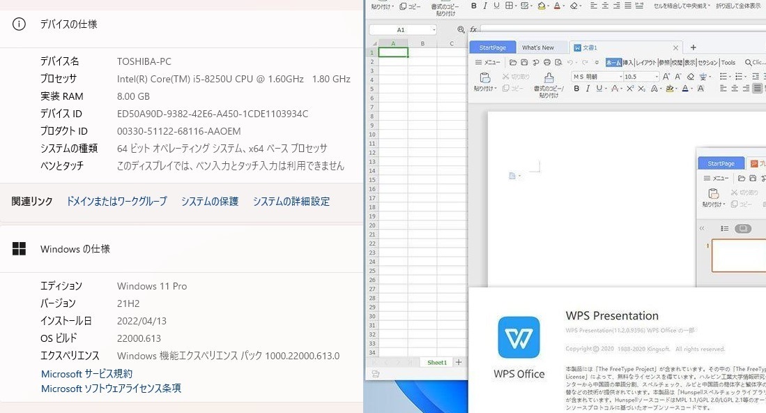This screenshot has width=766, height=413.
Task: Open the メニュー hamburger menu in Writer
Action: (487, 63)
